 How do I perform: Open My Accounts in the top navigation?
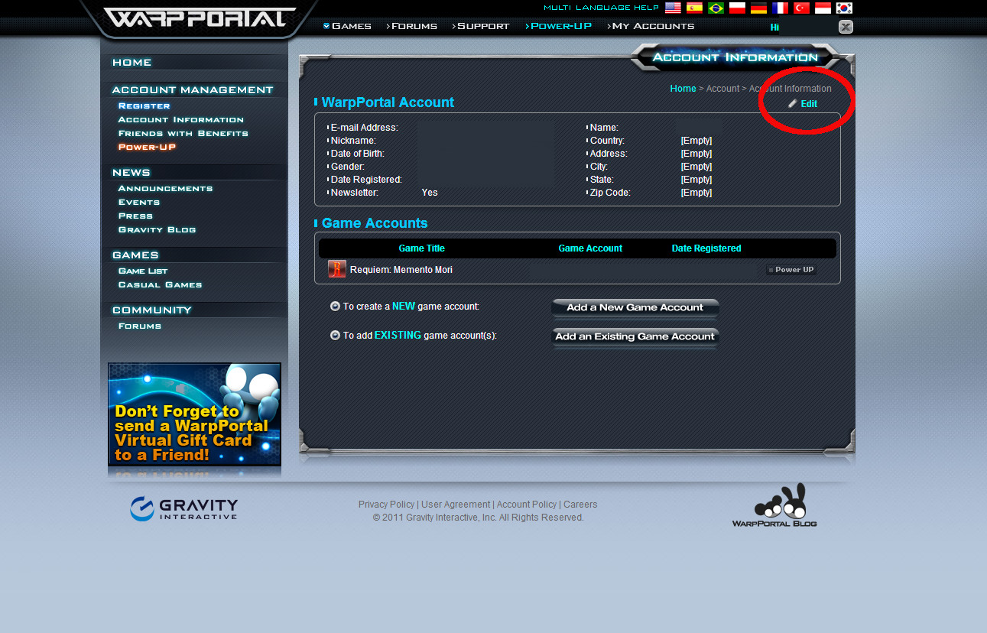pos(651,26)
